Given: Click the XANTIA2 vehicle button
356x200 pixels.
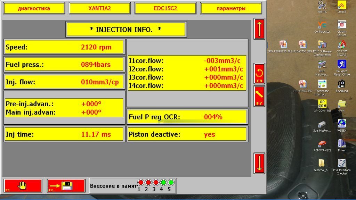Looking at the screenshot, I should pos(100,8).
